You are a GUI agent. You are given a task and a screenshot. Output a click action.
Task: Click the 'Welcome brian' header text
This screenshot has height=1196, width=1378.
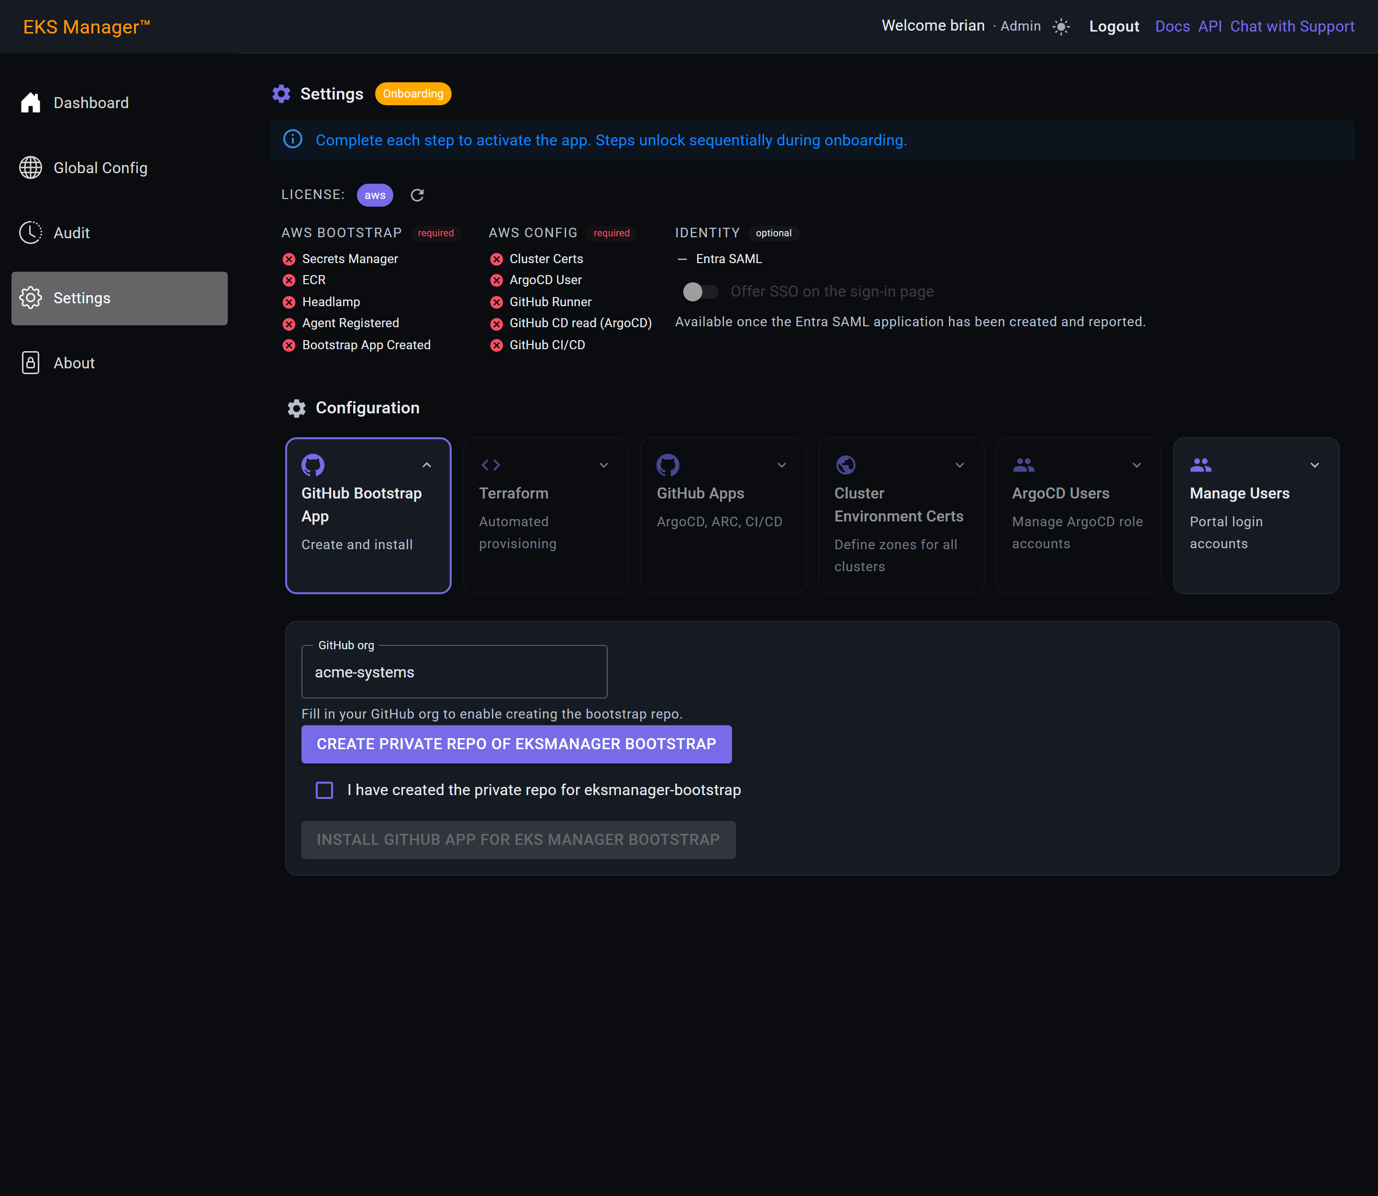(x=933, y=25)
